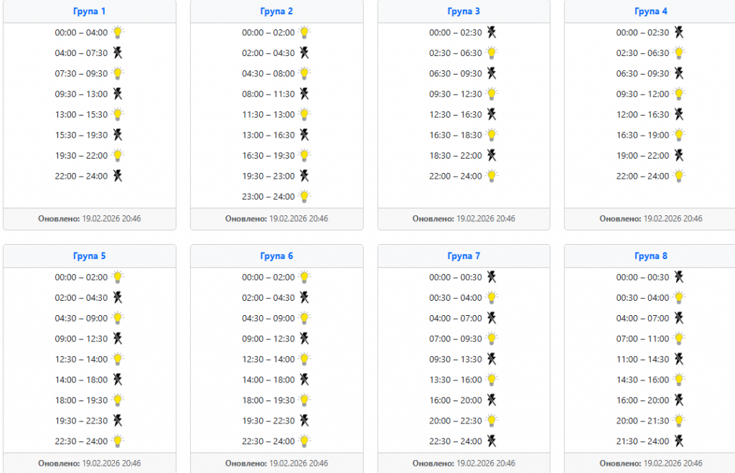735x473 pixels.
Task: Select the Група 3 heading link
Action: (x=464, y=11)
